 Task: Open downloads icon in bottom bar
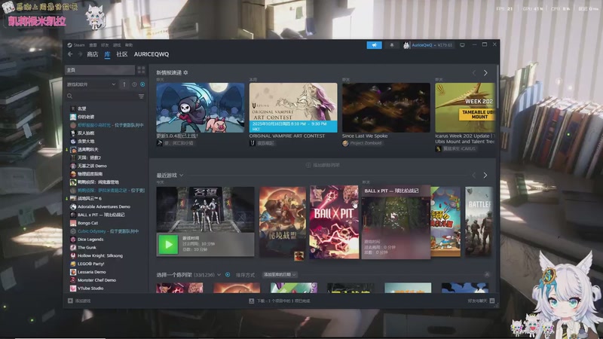click(x=252, y=301)
